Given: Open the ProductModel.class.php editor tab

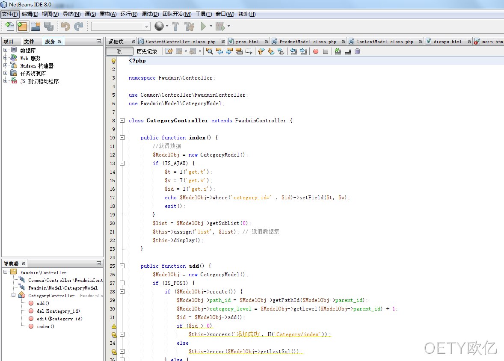Looking at the screenshot, I should click(x=308, y=41).
